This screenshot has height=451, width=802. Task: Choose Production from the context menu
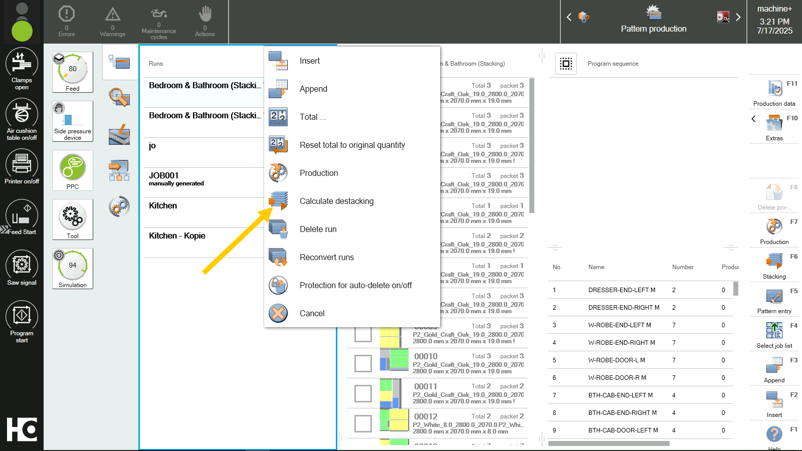[352, 173]
